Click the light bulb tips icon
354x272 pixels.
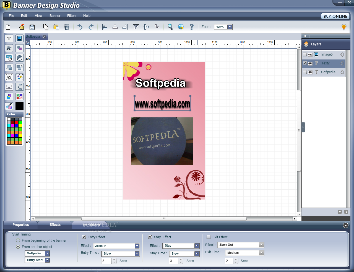tap(344, 27)
